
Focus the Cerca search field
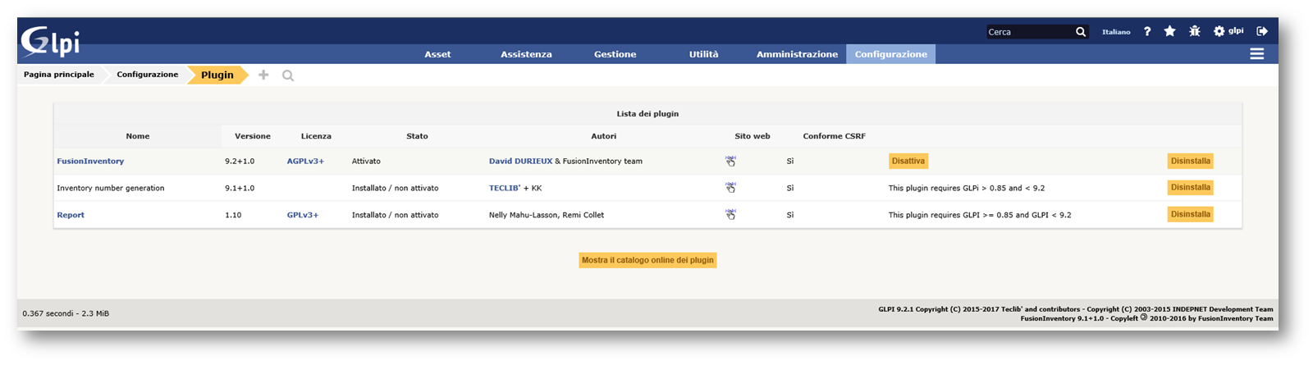click(x=1030, y=32)
